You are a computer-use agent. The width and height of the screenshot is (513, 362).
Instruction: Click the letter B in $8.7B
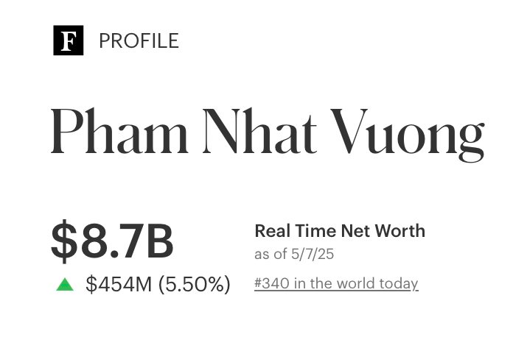159,241
